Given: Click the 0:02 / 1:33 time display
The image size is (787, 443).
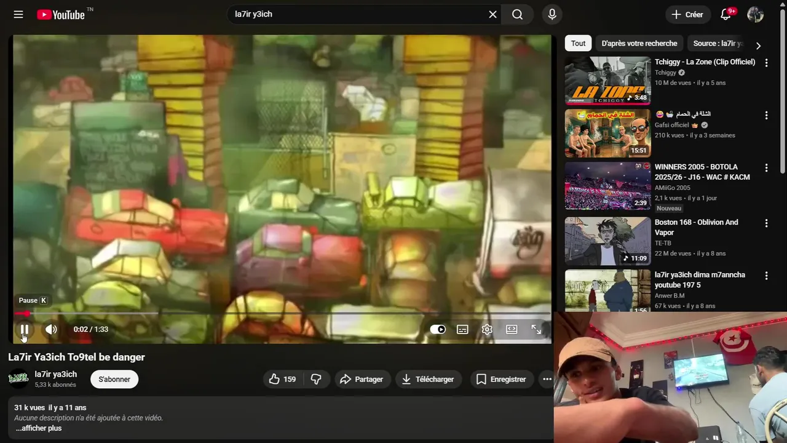Looking at the screenshot, I should (91, 329).
